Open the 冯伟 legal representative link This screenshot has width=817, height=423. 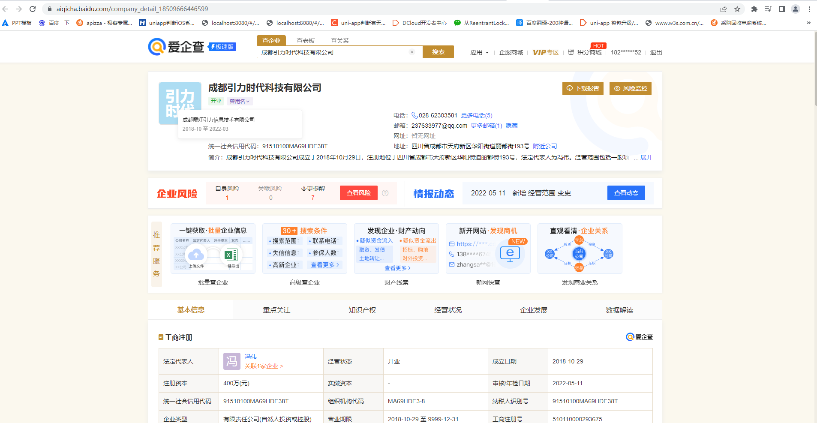(251, 357)
